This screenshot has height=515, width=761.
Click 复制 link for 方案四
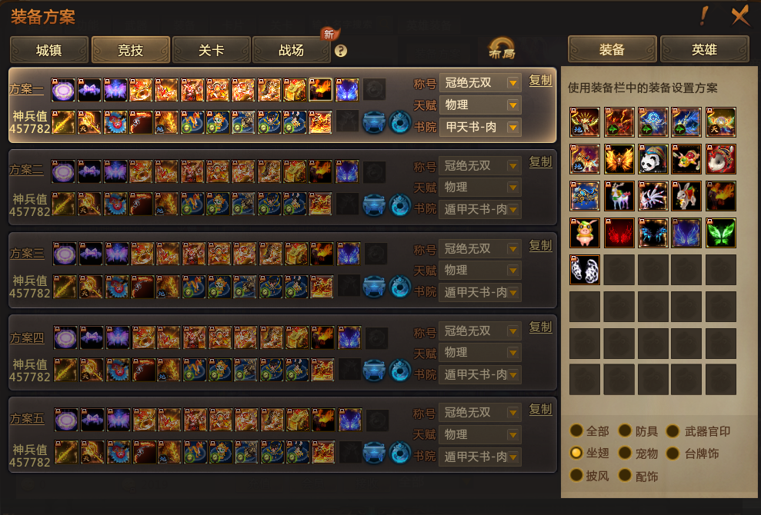540,327
